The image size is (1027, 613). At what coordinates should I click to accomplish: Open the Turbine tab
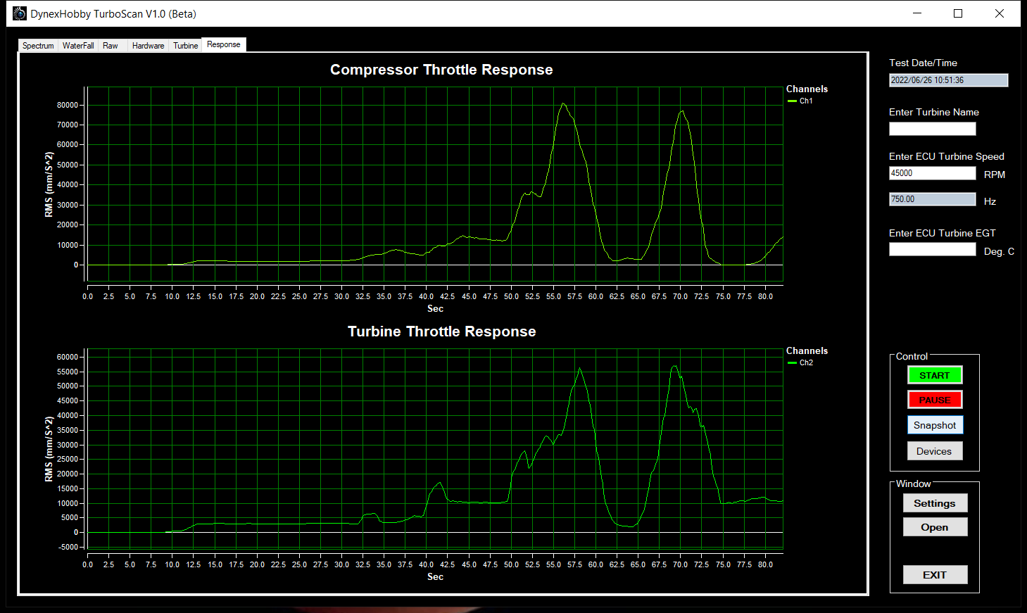[186, 46]
